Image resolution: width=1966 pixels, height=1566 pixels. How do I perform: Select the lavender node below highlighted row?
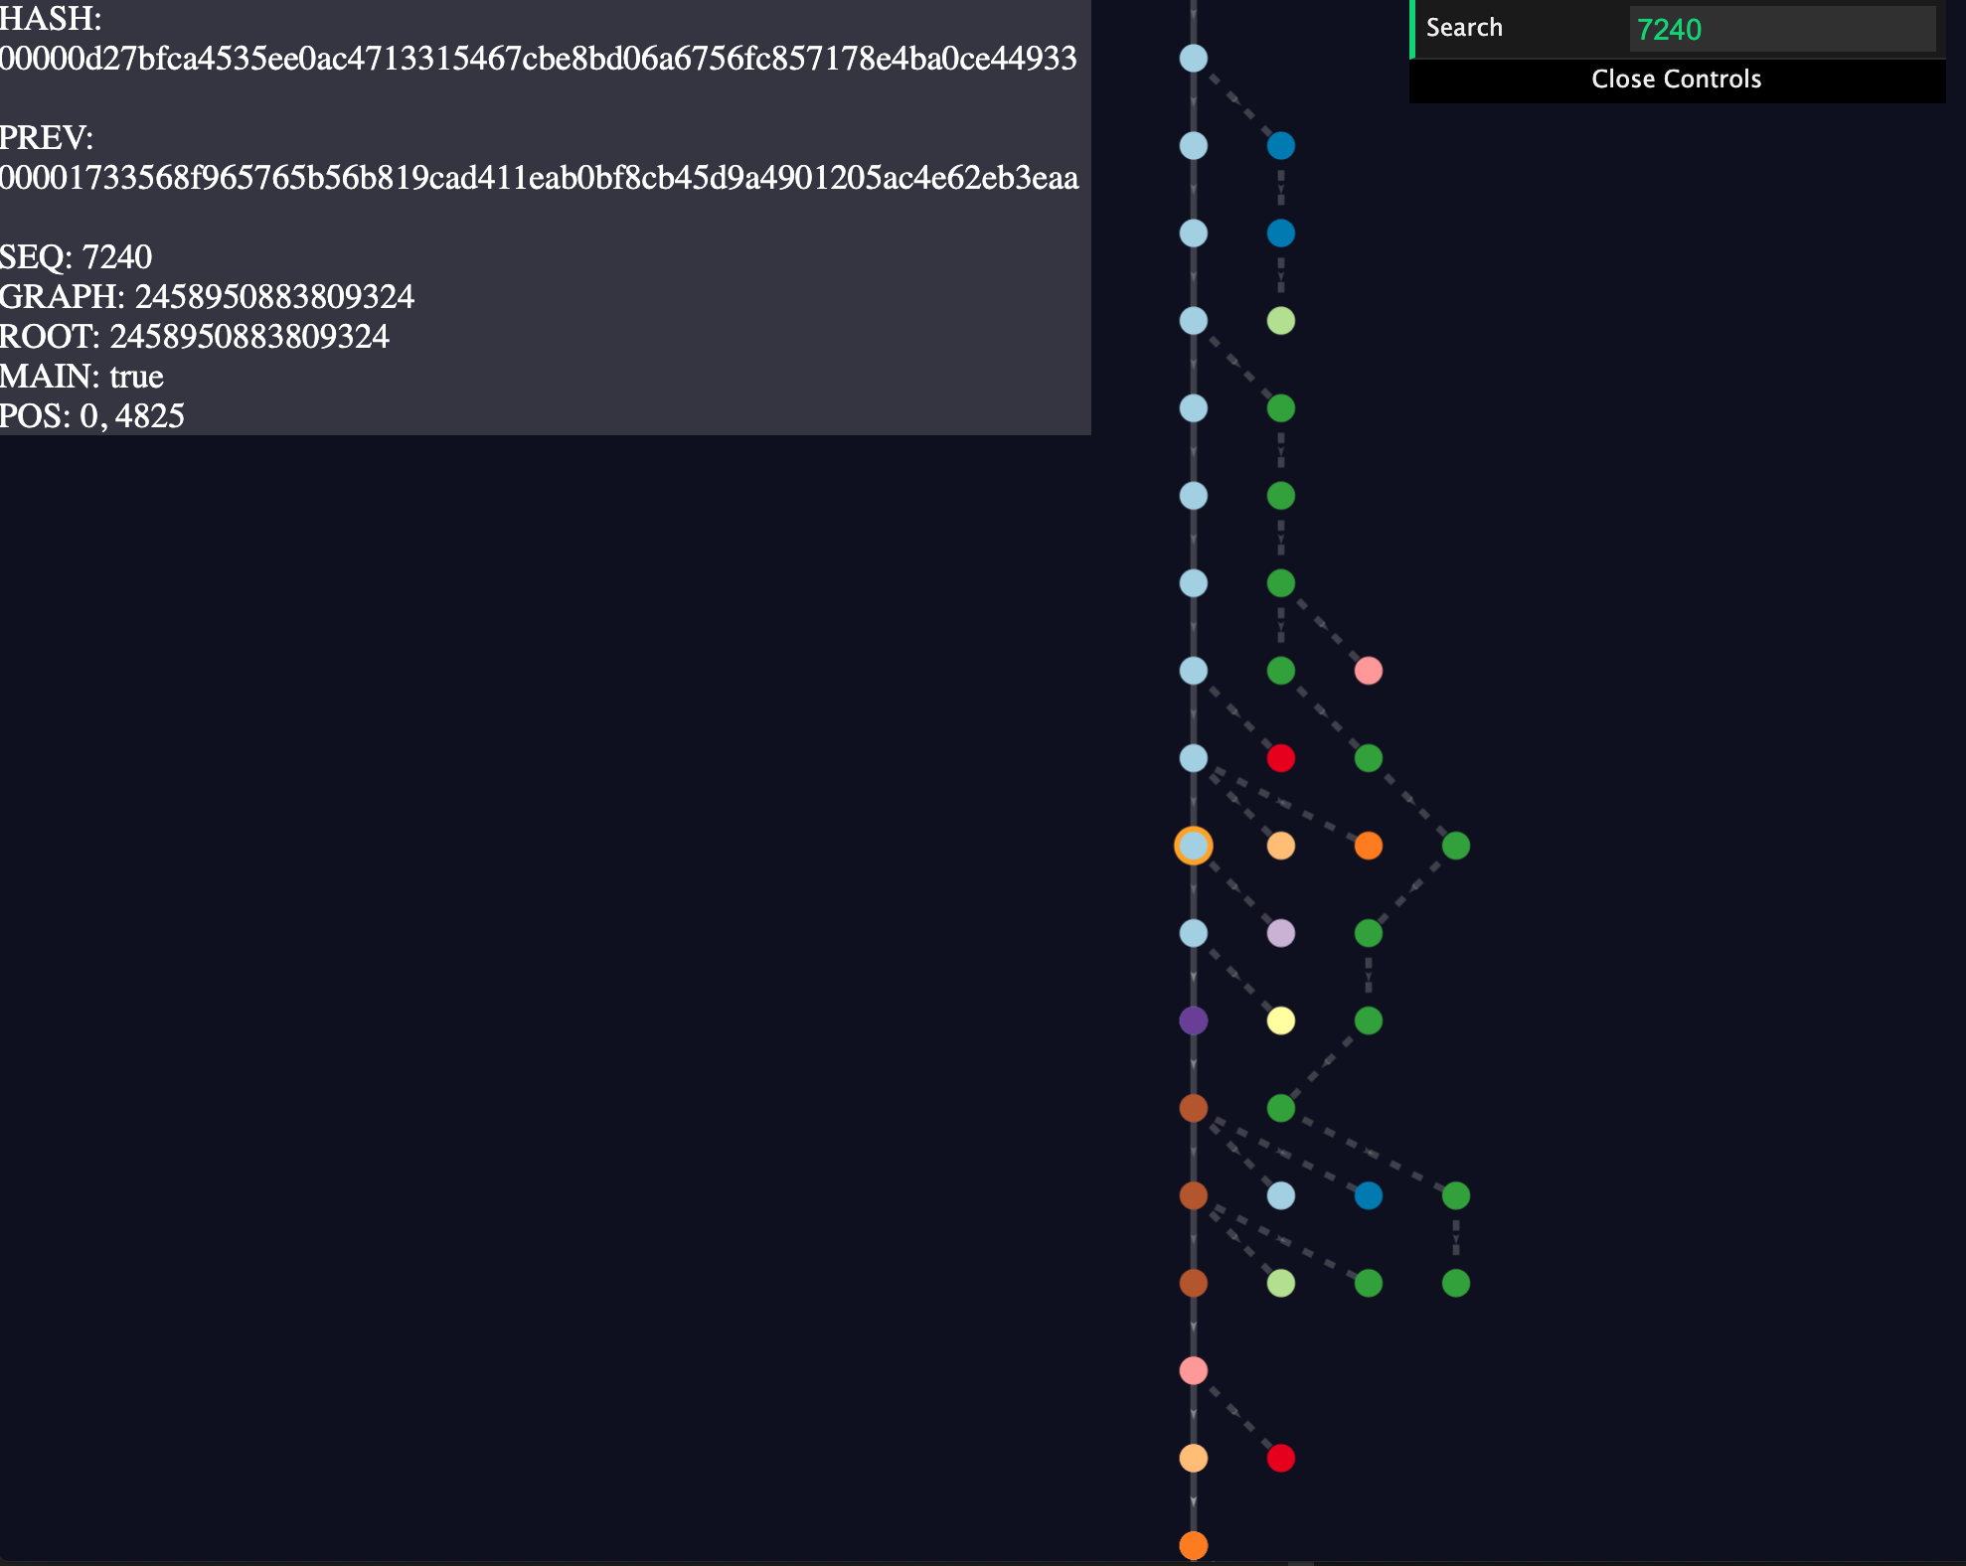coord(1280,933)
